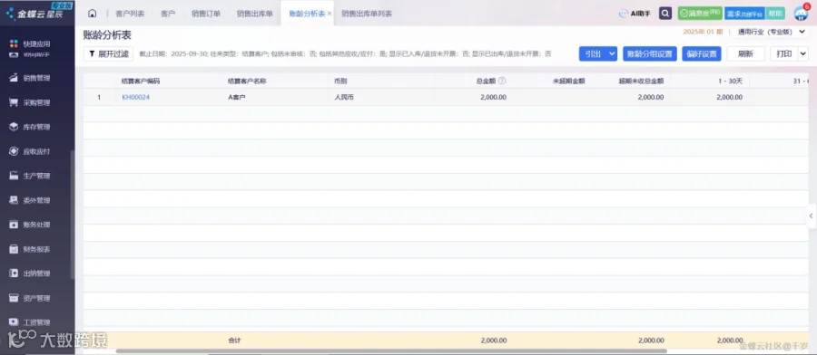Open the AI助手 assistant
The width and height of the screenshot is (817, 355).
[x=635, y=14]
